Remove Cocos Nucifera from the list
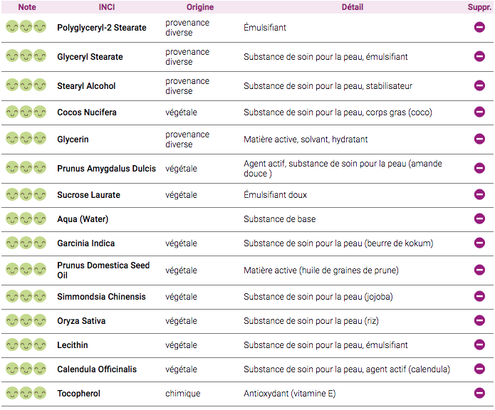 click(x=479, y=112)
